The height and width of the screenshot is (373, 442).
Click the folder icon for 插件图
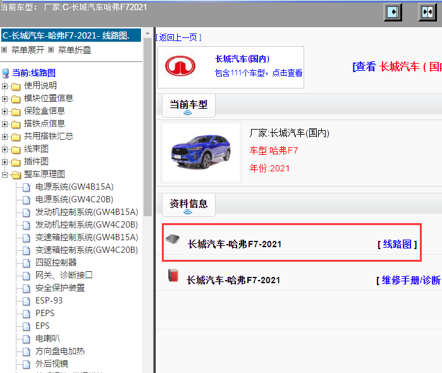[x=16, y=162]
